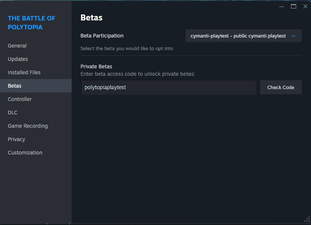Click The Battle of Polytopia title
Image resolution: width=311 pixels, height=225 pixels.
[x=32, y=23]
